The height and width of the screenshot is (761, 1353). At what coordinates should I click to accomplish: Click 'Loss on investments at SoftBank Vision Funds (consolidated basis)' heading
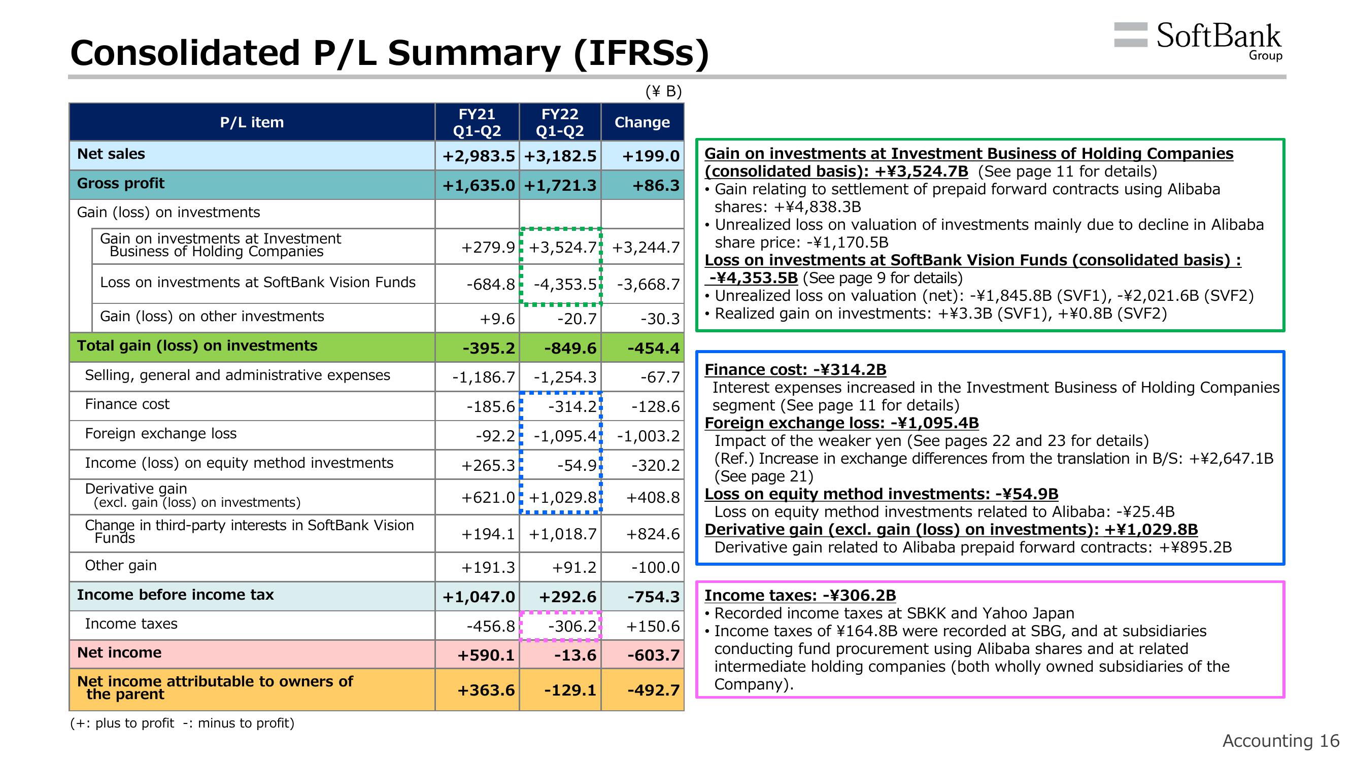pos(973,260)
